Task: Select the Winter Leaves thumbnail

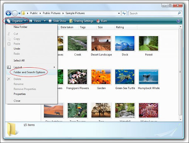Action: 148,110
